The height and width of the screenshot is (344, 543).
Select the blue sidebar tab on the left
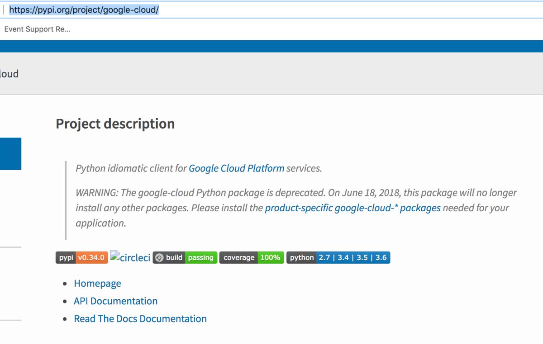(x=10, y=154)
